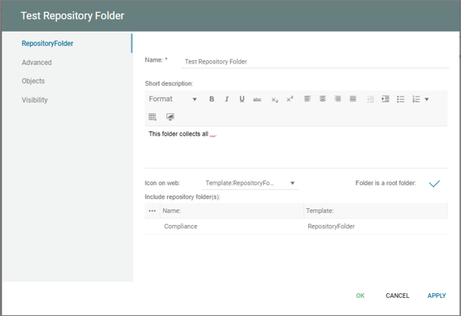Open Icon on web dropdown
The width and height of the screenshot is (461, 316).
[250, 183]
